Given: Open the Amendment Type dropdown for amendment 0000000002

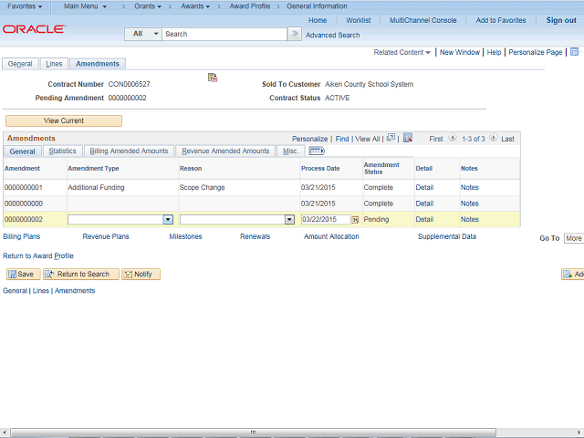Looking at the screenshot, I should coord(168,220).
